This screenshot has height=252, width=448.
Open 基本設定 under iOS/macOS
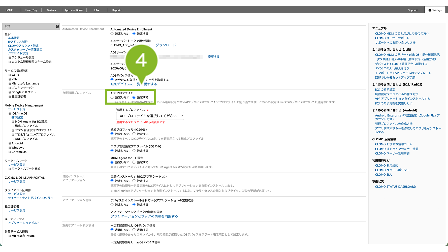(17, 117)
